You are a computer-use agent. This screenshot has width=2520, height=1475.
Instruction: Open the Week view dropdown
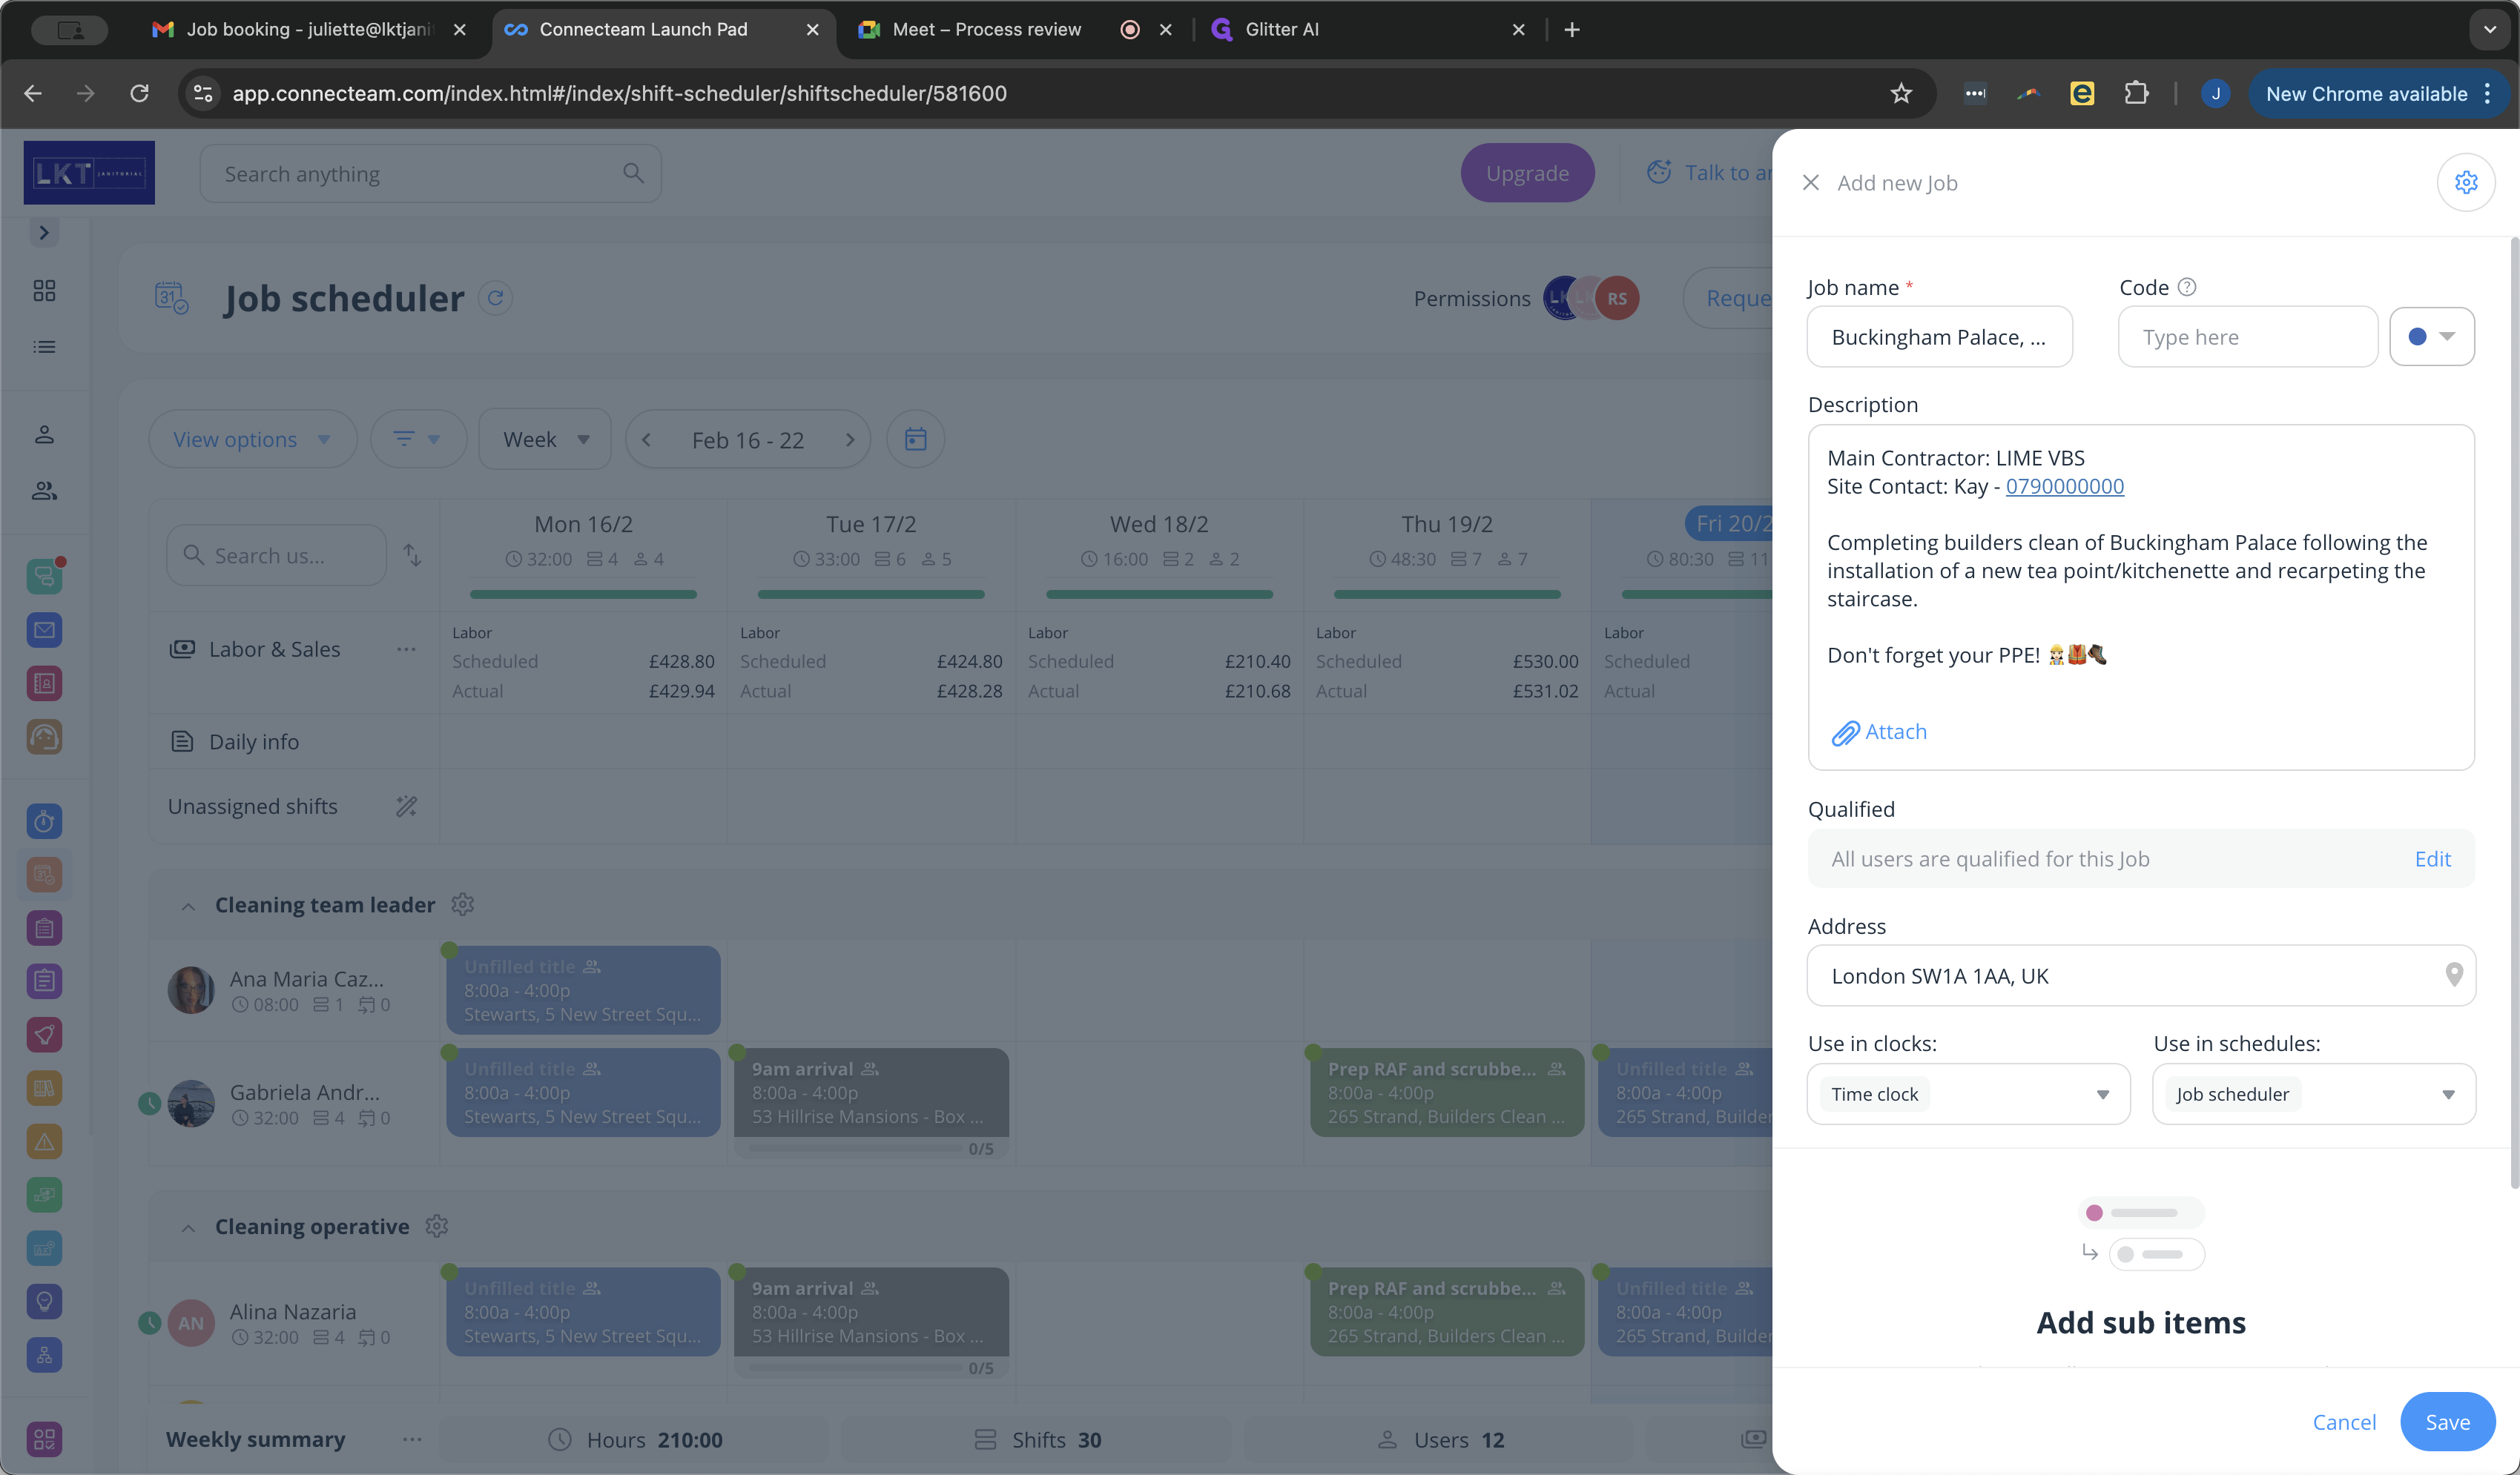pyautogui.click(x=545, y=439)
